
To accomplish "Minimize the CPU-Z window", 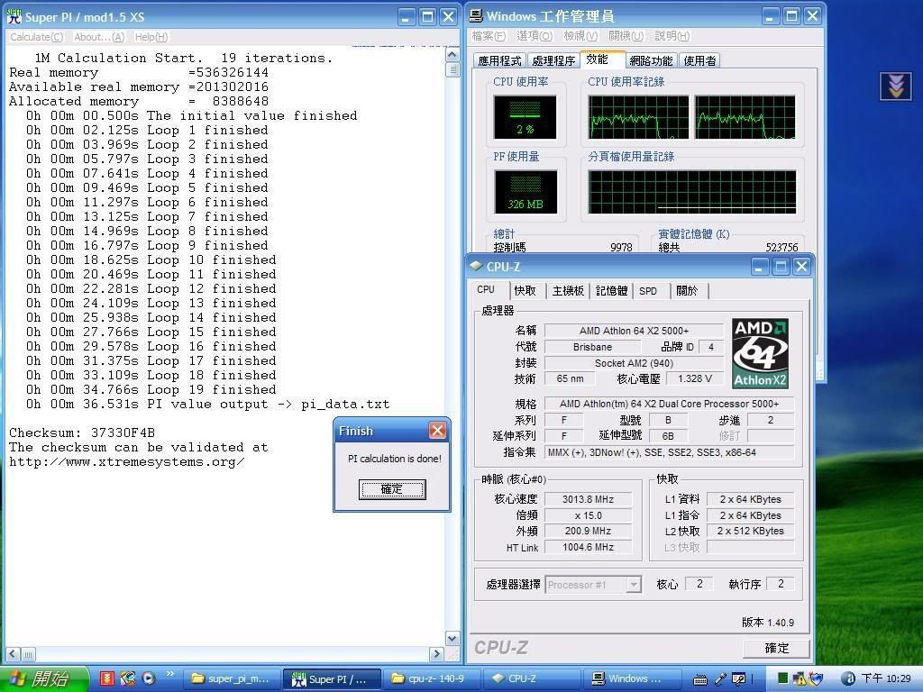I will point(759,267).
